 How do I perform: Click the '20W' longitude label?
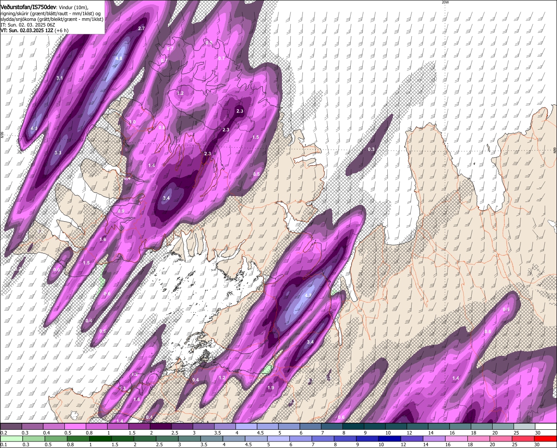[445, 2]
